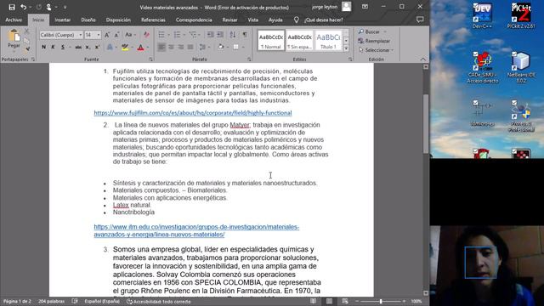544x306 pixels.
Task: Undo the last action
Action: pyautogui.click(x=23, y=7)
